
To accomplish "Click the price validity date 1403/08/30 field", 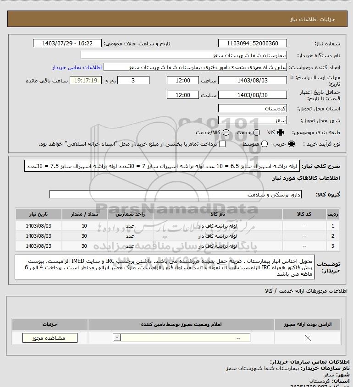I will pyautogui.click(x=253, y=95).
